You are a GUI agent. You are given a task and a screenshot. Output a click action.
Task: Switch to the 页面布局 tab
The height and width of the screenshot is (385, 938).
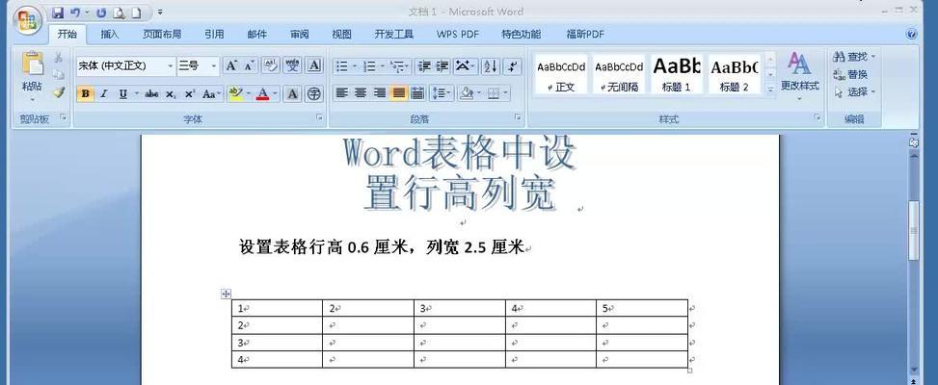pyautogui.click(x=162, y=34)
